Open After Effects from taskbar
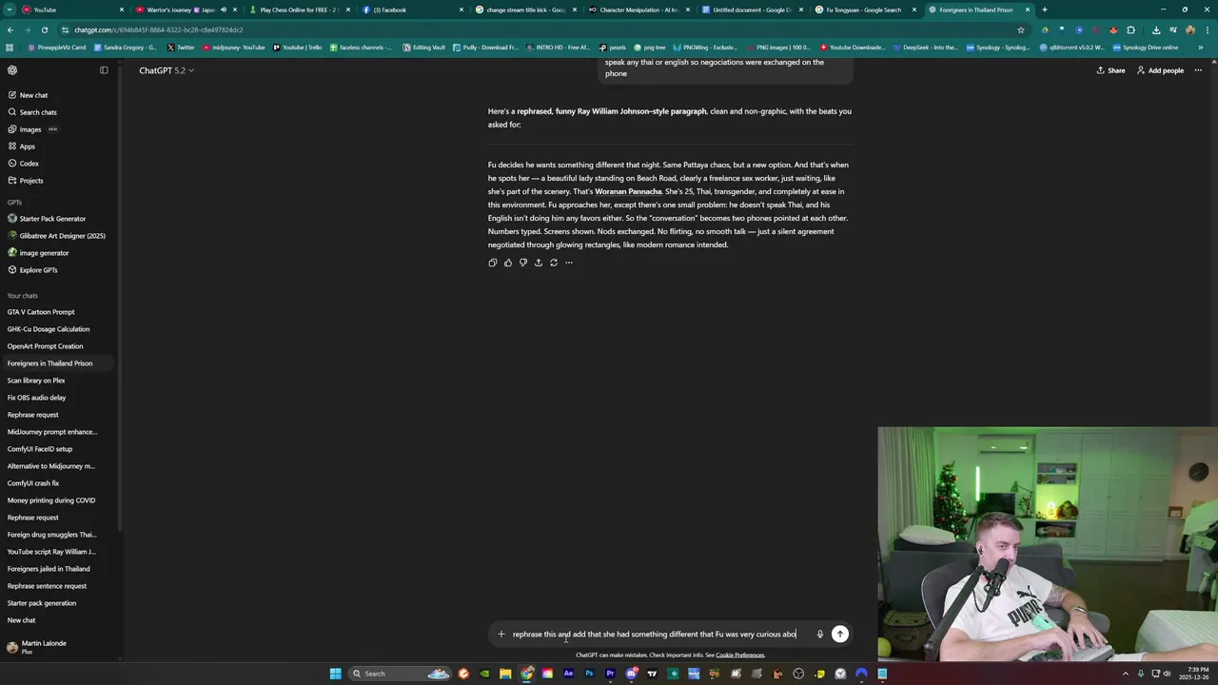The image size is (1218, 685). pyautogui.click(x=568, y=674)
